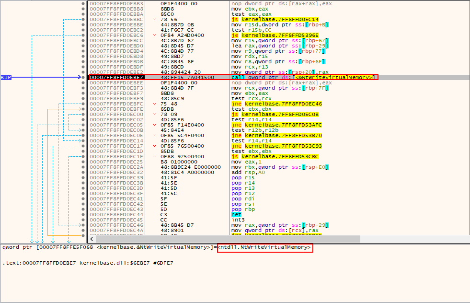Click jump chevron beside bytes 75 48
Image resolution: width=470 pixels, height=303 pixels.
[154, 104]
